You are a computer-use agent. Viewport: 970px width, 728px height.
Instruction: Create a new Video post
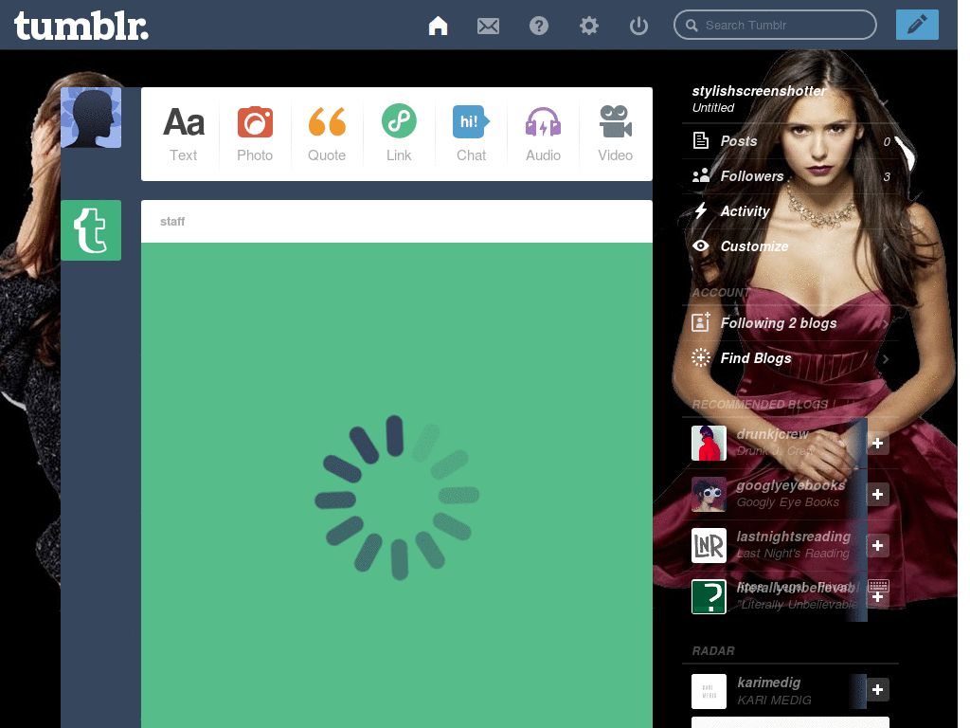click(x=615, y=134)
